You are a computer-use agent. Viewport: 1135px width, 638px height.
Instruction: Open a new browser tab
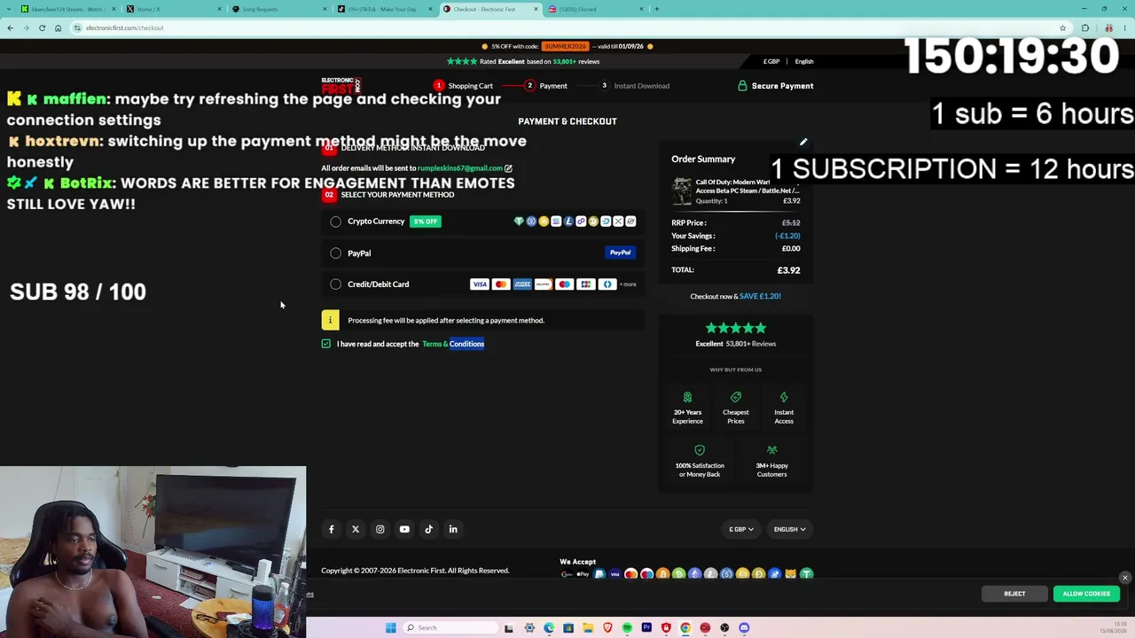[657, 9]
